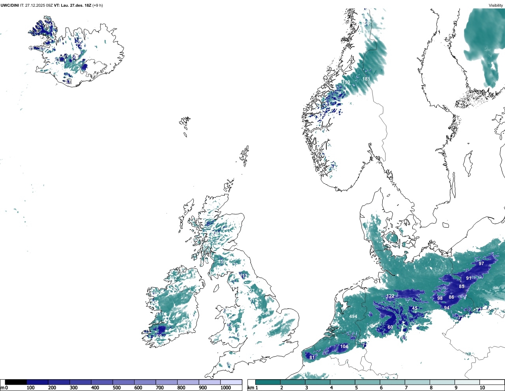The width and height of the screenshot is (505, 391).
Task: Pick the 600–700 m legend color swatch
Action: (x=145, y=382)
